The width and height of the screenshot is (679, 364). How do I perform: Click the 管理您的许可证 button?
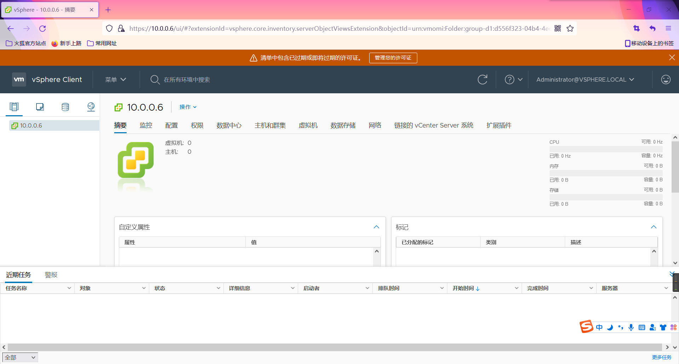[393, 58]
